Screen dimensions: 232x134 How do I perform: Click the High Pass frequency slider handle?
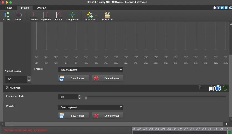pos(86,98)
